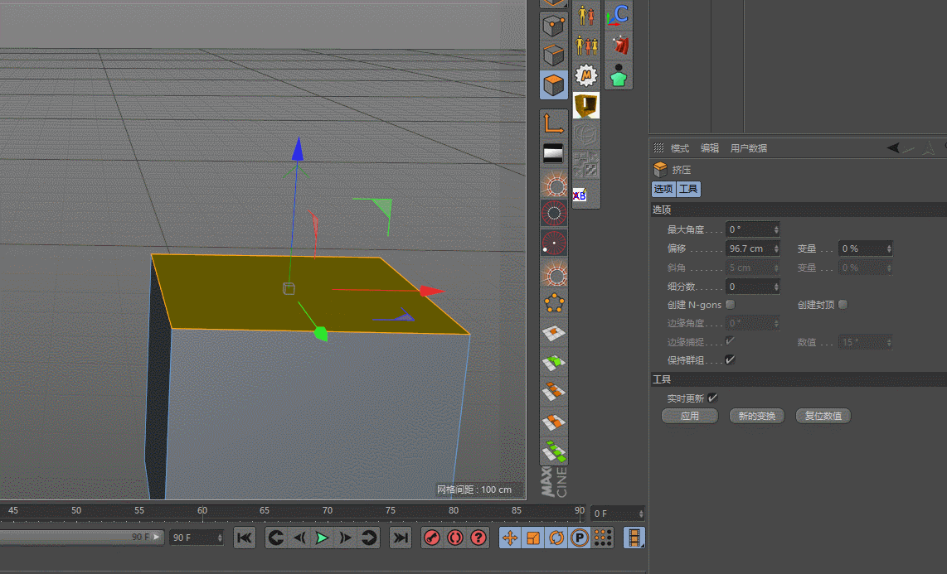This screenshot has height=574, width=947.
Task: Open the 用户数据 menu
Action: click(x=748, y=148)
